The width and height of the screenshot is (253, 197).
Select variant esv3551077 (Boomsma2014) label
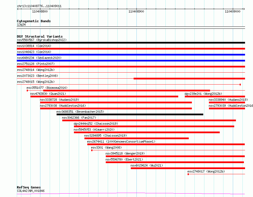pos(47,88)
